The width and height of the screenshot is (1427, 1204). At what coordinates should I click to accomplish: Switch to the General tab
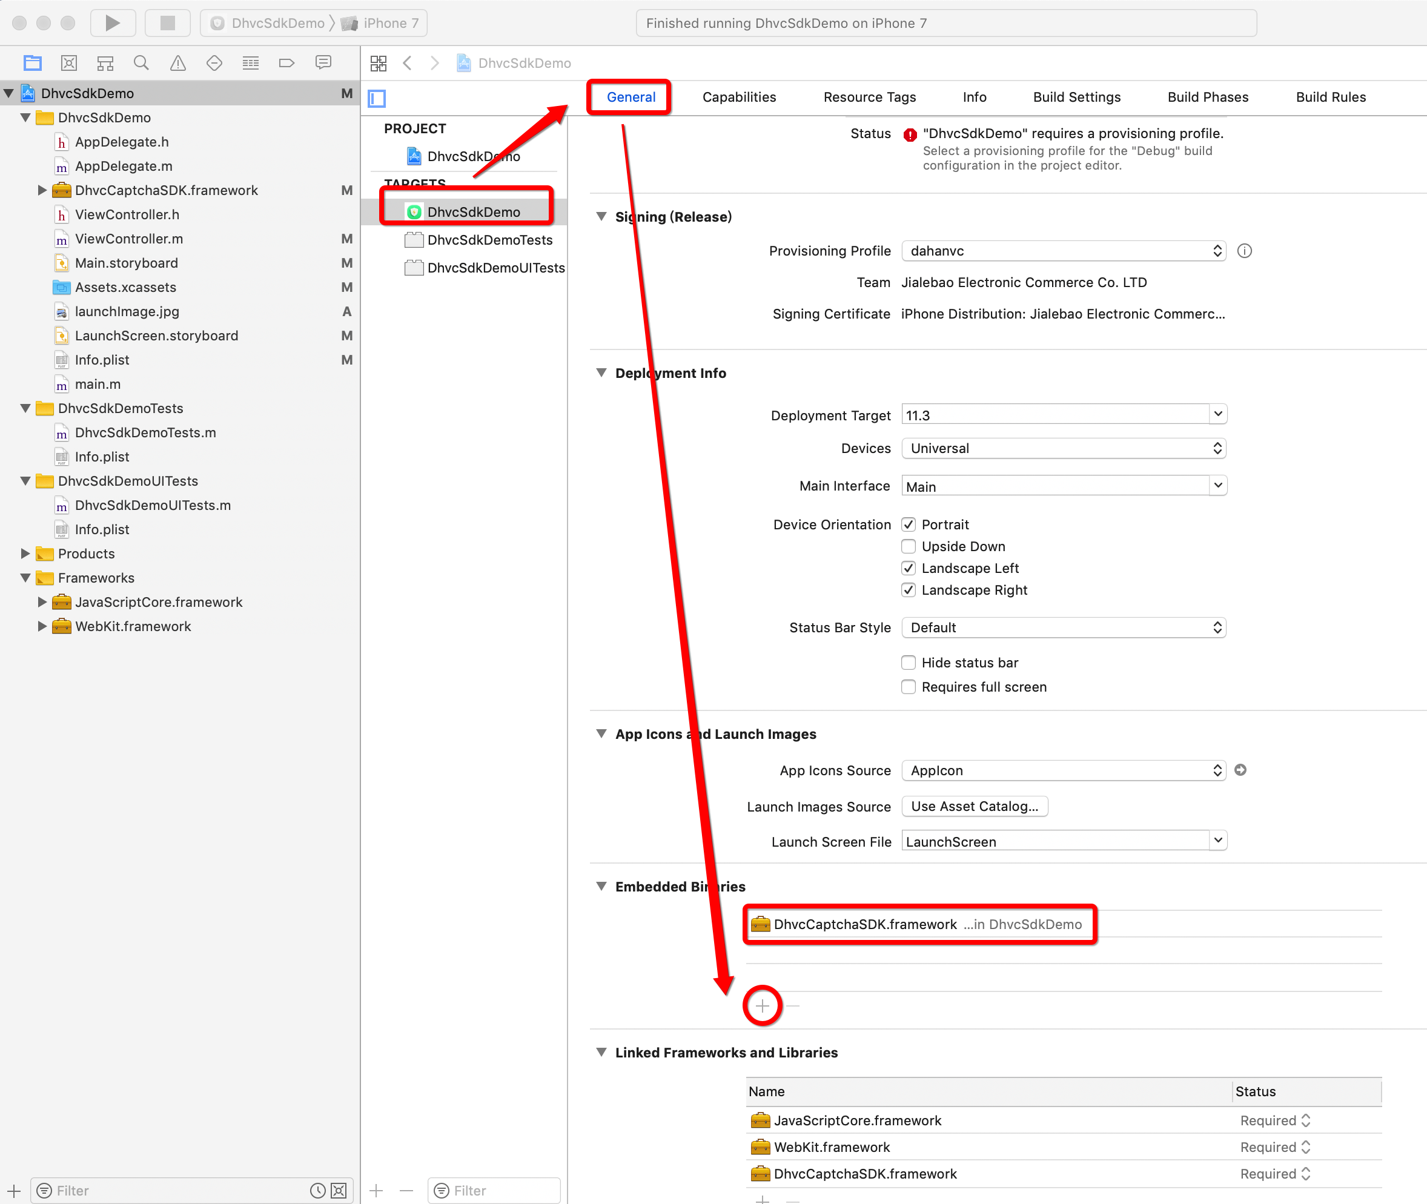point(631,97)
